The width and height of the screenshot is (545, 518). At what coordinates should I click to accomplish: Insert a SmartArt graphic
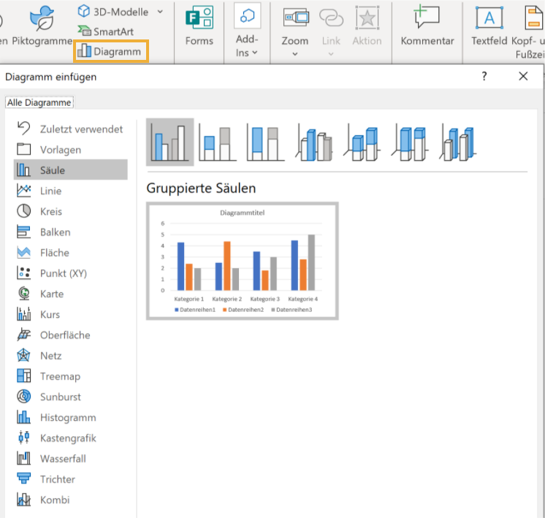(106, 31)
